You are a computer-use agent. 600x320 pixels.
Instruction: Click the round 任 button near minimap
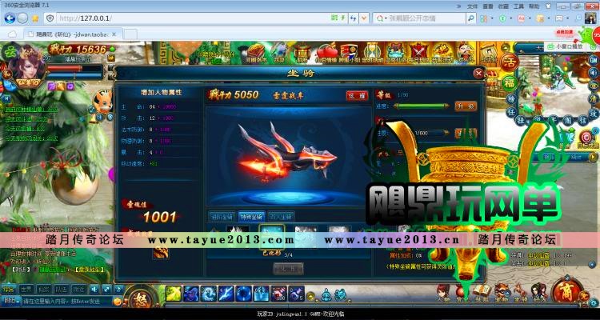[510, 112]
